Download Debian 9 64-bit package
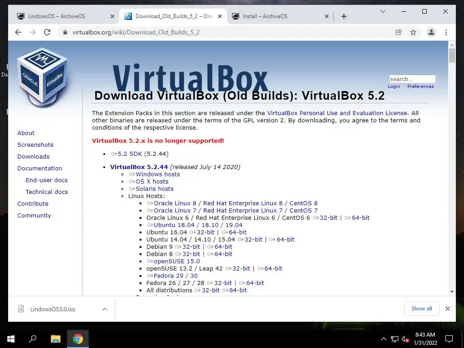Screen dimensions: 464x348 [x=220, y=247]
